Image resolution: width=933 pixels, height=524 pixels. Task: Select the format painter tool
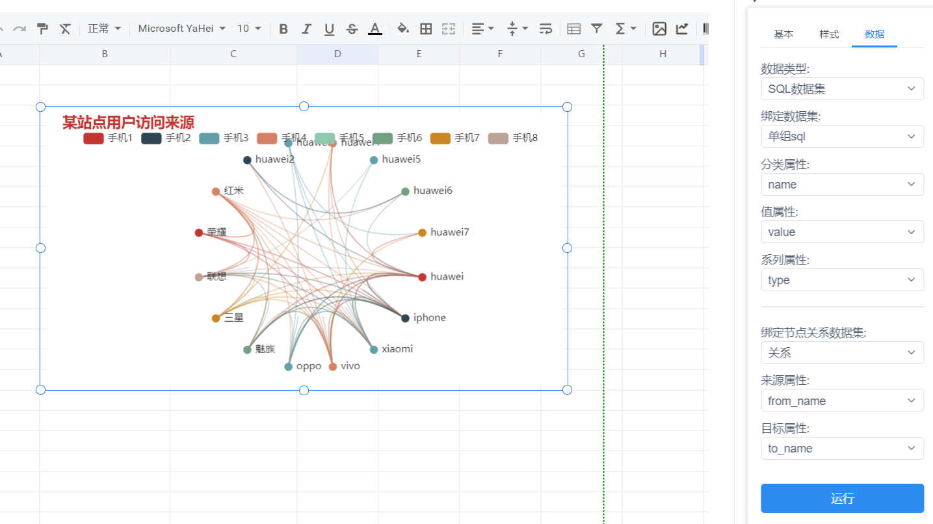pyautogui.click(x=42, y=29)
